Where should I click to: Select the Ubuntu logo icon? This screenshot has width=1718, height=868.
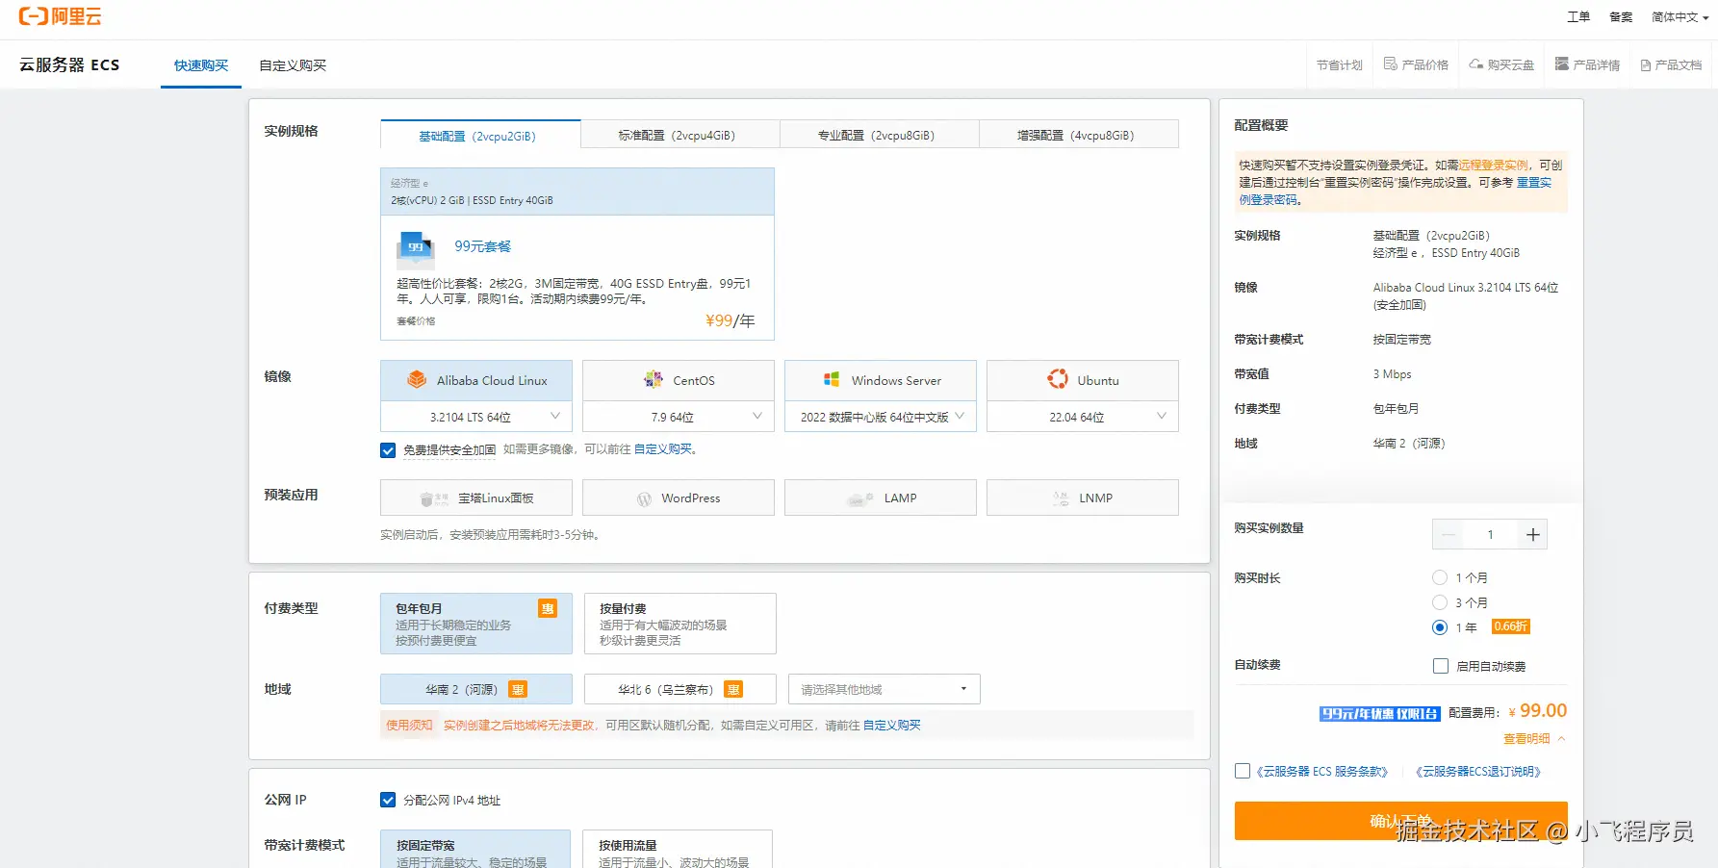(1058, 380)
